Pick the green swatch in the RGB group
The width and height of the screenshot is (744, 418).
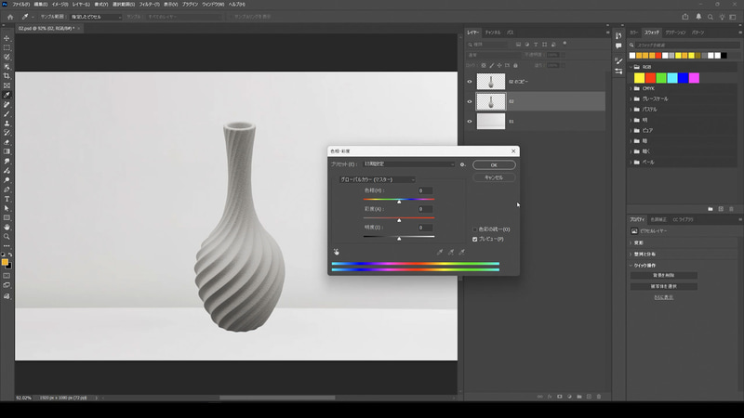pos(659,78)
